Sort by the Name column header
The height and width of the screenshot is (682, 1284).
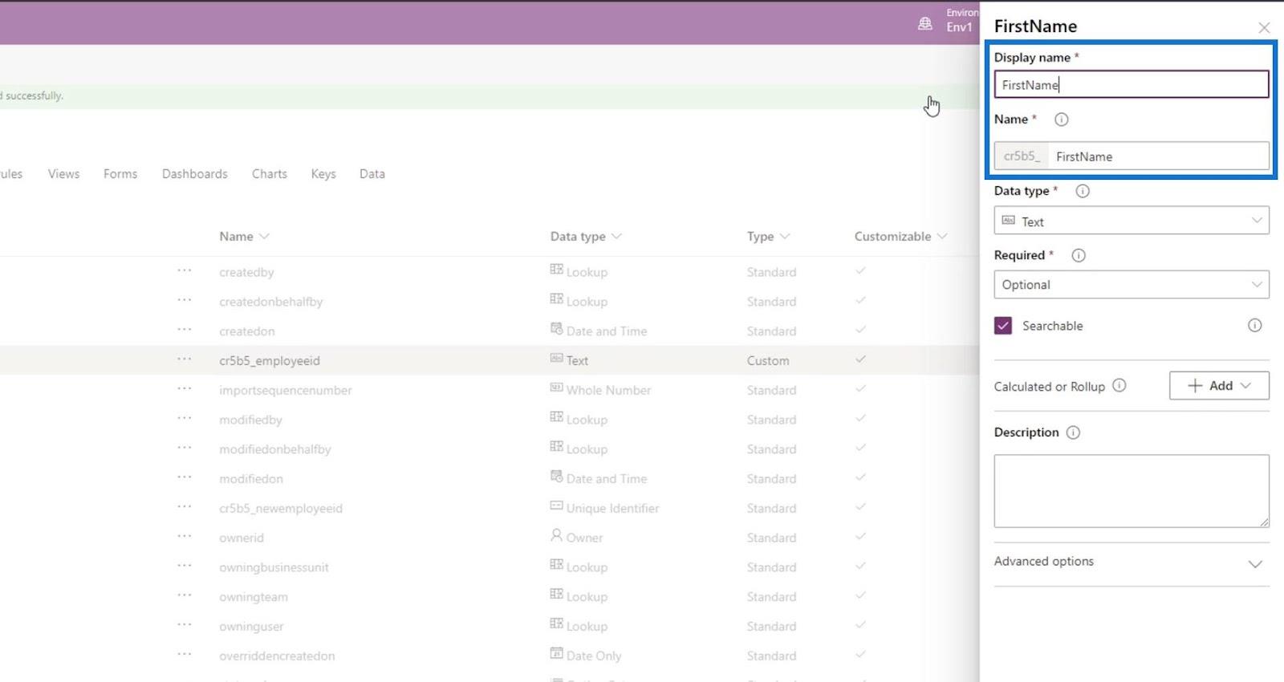(x=244, y=237)
